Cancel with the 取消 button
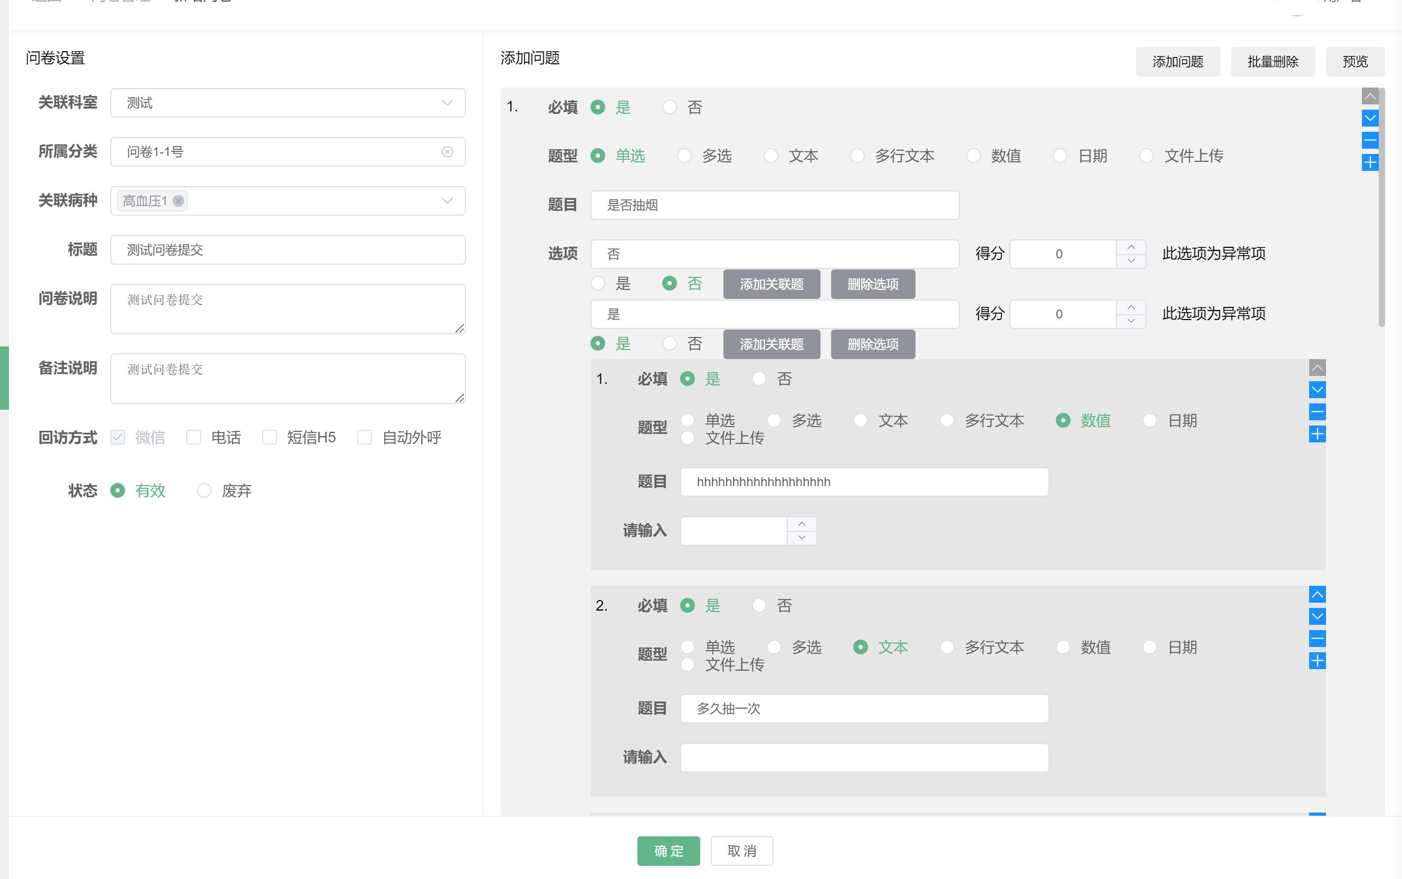1402x879 pixels. click(x=742, y=851)
